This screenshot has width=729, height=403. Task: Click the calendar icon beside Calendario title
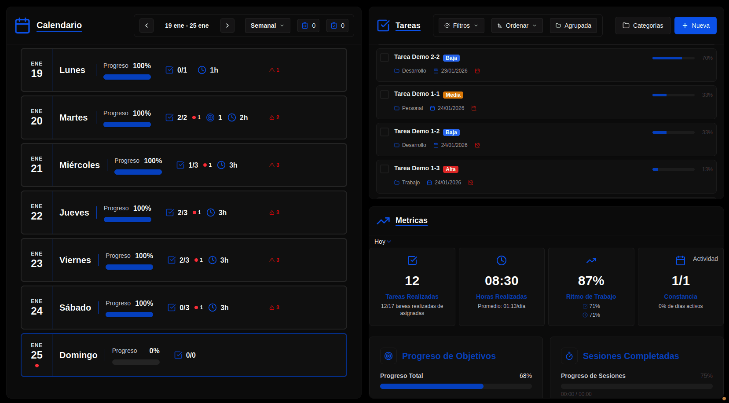click(22, 26)
